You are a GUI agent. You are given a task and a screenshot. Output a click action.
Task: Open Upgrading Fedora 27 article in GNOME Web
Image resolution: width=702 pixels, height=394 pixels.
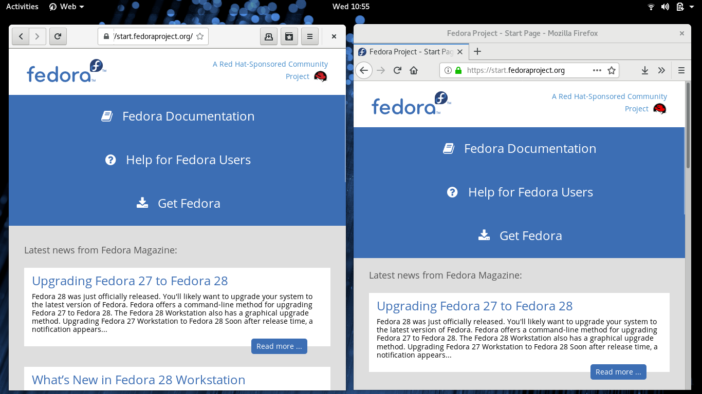(x=130, y=281)
